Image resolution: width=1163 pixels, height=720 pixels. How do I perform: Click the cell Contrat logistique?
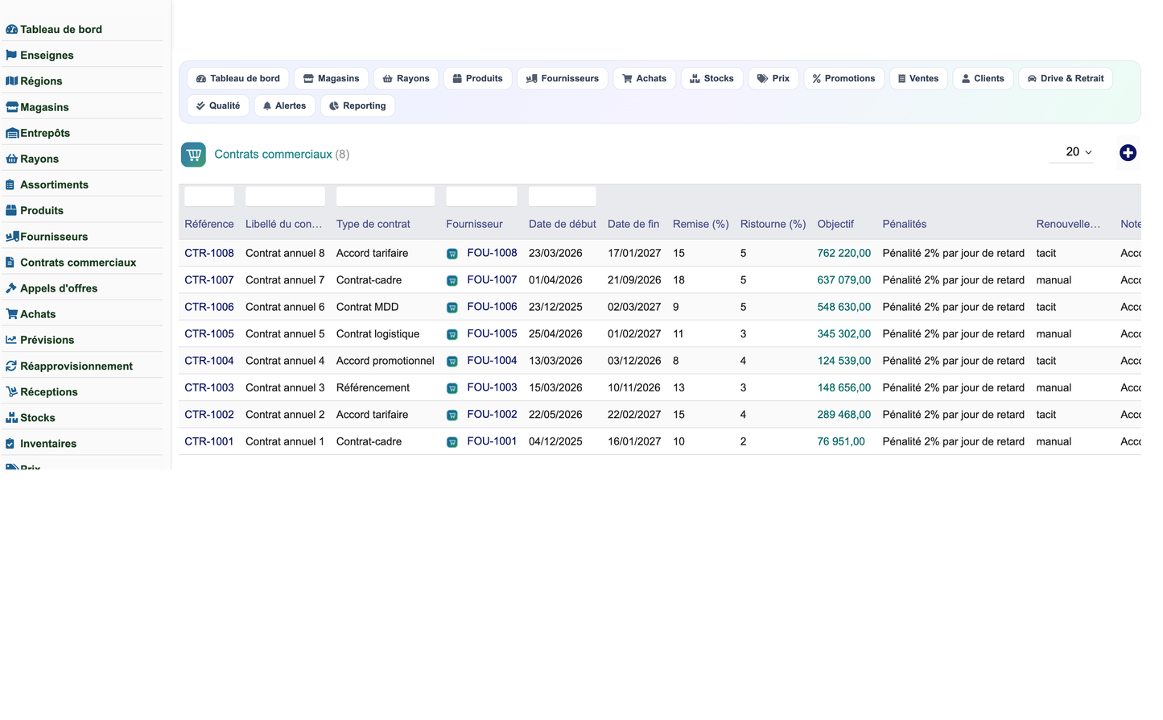pyautogui.click(x=377, y=333)
